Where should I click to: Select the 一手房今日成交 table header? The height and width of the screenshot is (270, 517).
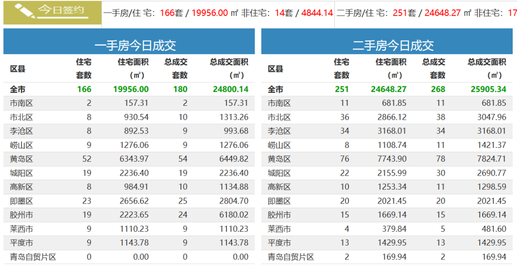pyautogui.click(x=129, y=42)
